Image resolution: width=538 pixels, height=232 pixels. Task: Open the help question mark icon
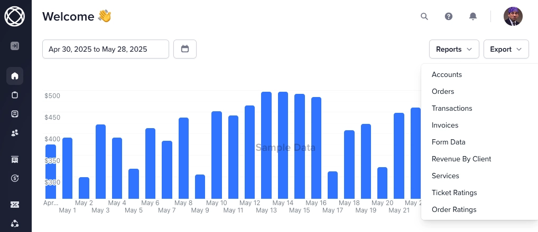pos(449,16)
